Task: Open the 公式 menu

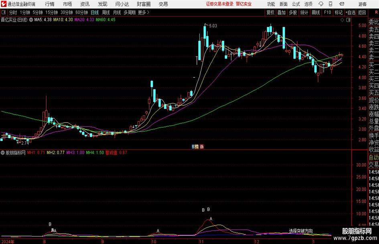Action: (296, 4)
